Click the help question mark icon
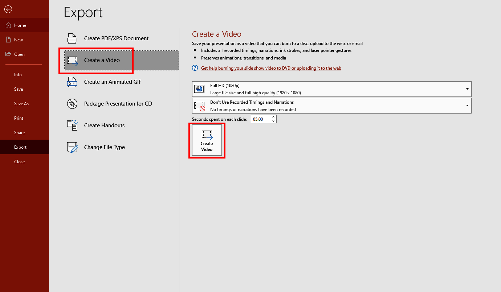Viewport: 501px width, 292px height. click(195, 68)
